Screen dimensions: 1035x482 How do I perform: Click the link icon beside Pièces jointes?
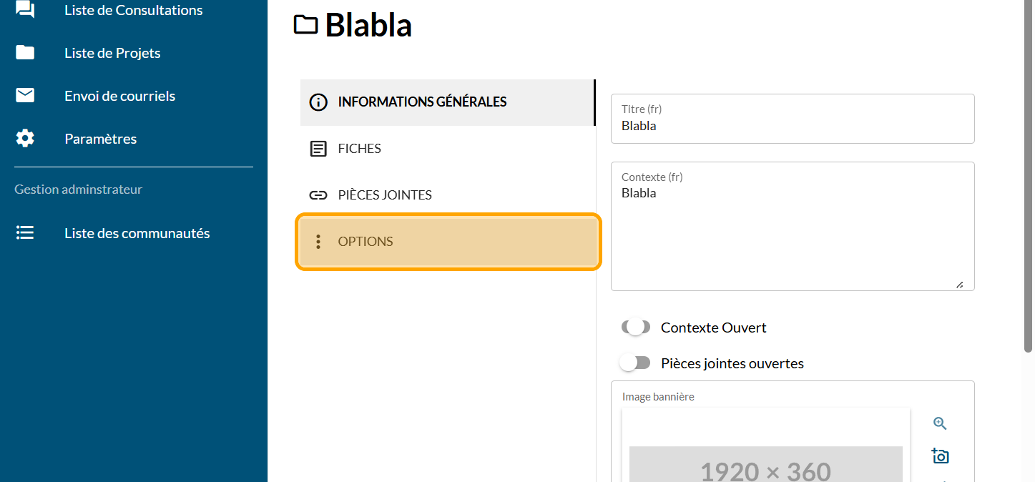pos(318,195)
